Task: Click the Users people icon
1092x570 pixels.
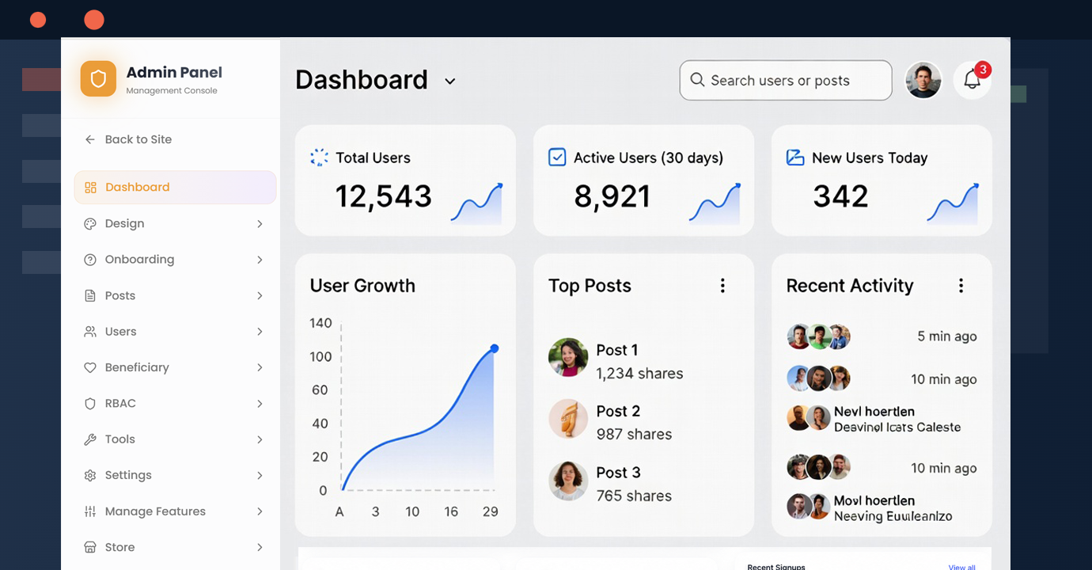Action: pyautogui.click(x=90, y=332)
